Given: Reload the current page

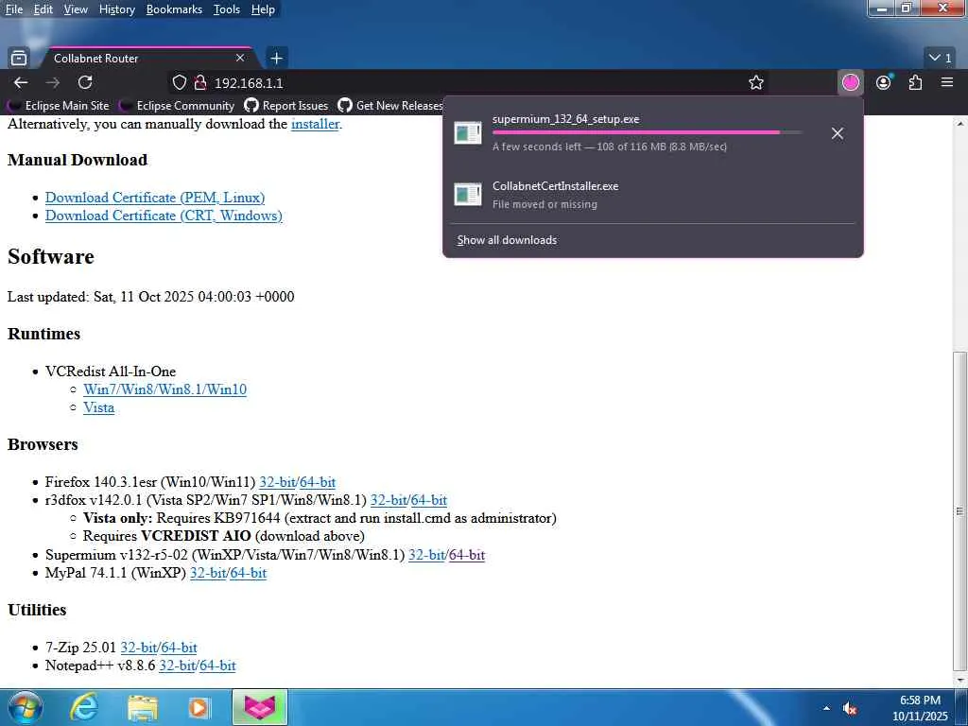Looking at the screenshot, I should pyautogui.click(x=85, y=83).
